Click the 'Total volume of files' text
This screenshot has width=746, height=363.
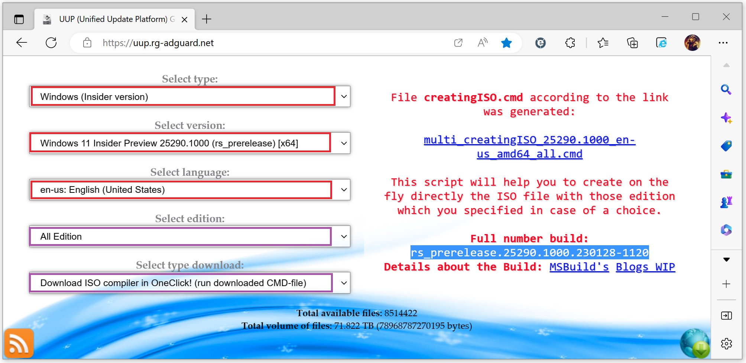pos(357,325)
